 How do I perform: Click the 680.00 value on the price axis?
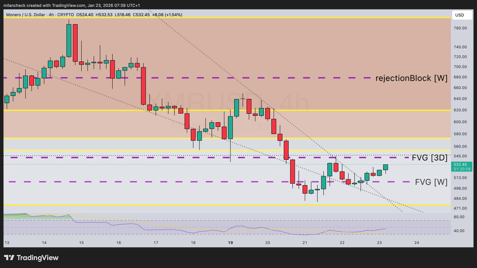click(460, 77)
